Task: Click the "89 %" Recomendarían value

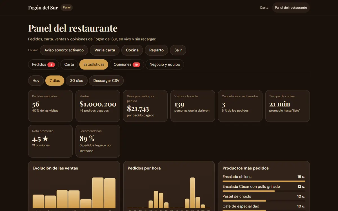Action: click(87, 139)
